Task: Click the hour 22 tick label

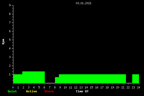Action: click(x=128, y=87)
